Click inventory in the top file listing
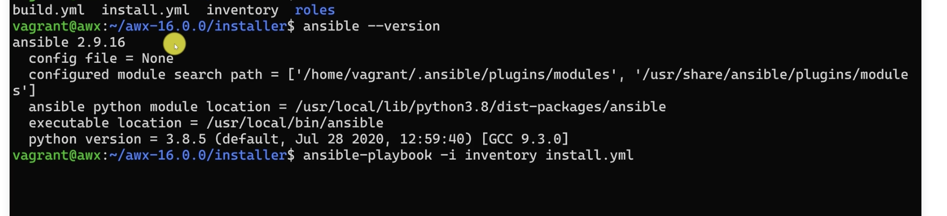 [242, 10]
